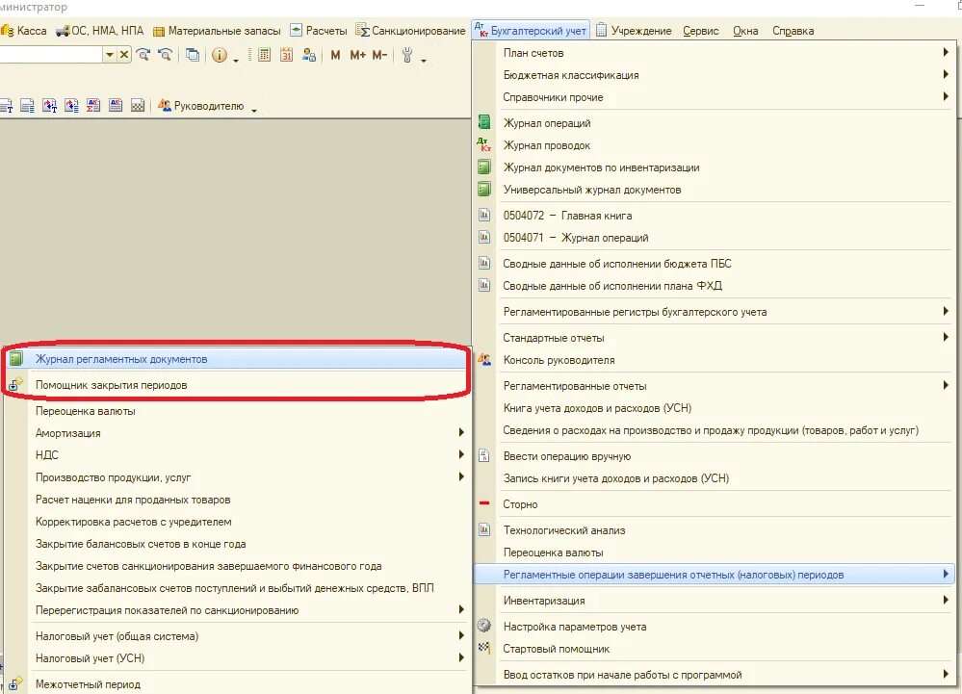Select Журнал регламентных документов
Screen dimensions: 962x694
click(236, 359)
